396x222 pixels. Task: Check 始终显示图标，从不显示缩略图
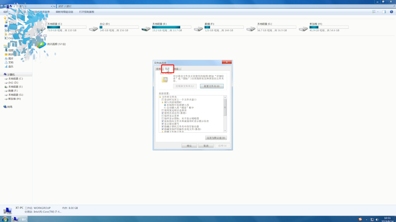tap(163, 118)
